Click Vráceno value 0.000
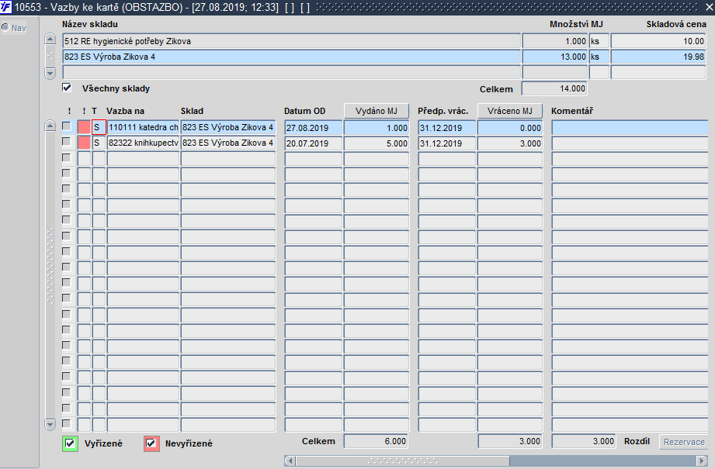Viewport: 715px width, 469px height. point(510,128)
